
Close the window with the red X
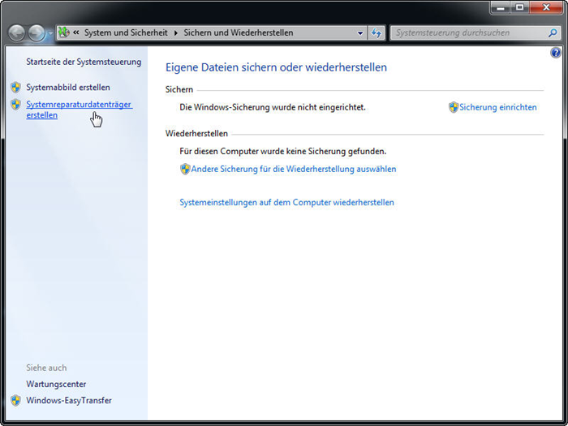[547, 7]
